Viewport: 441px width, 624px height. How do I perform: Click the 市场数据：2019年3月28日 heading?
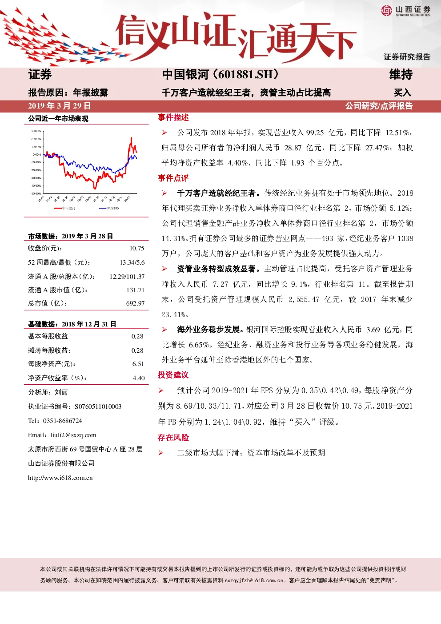click(x=71, y=236)
